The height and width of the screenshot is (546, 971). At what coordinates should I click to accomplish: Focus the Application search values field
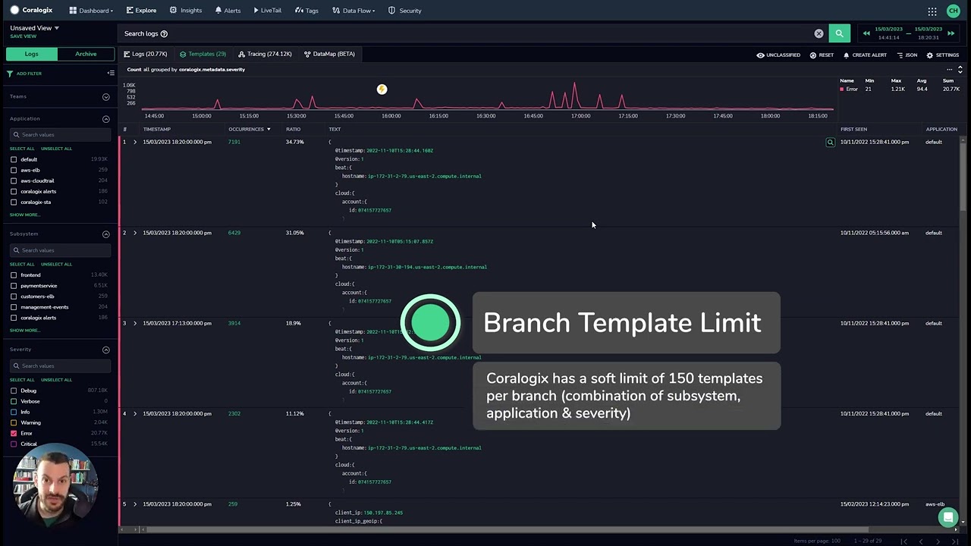(x=59, y=134)
